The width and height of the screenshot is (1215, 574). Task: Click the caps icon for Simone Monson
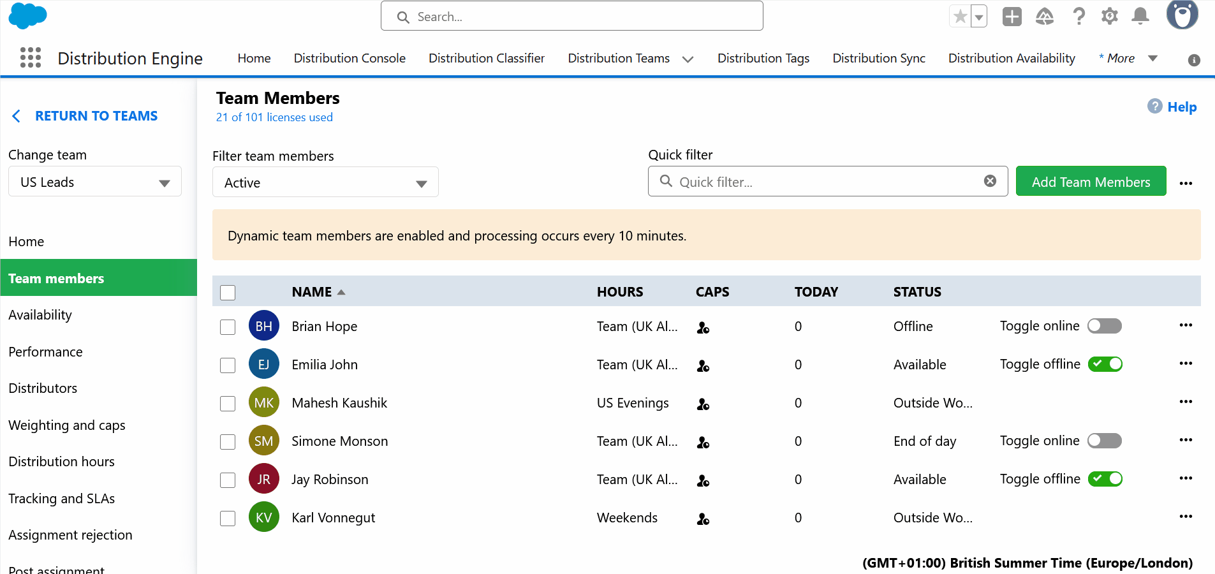pyautogui.click(x=703, y=443)
